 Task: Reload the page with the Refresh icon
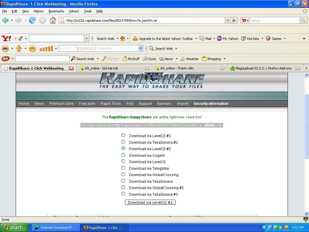(32, 20)
